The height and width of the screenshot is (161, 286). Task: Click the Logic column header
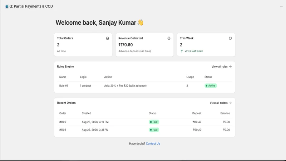83,77
